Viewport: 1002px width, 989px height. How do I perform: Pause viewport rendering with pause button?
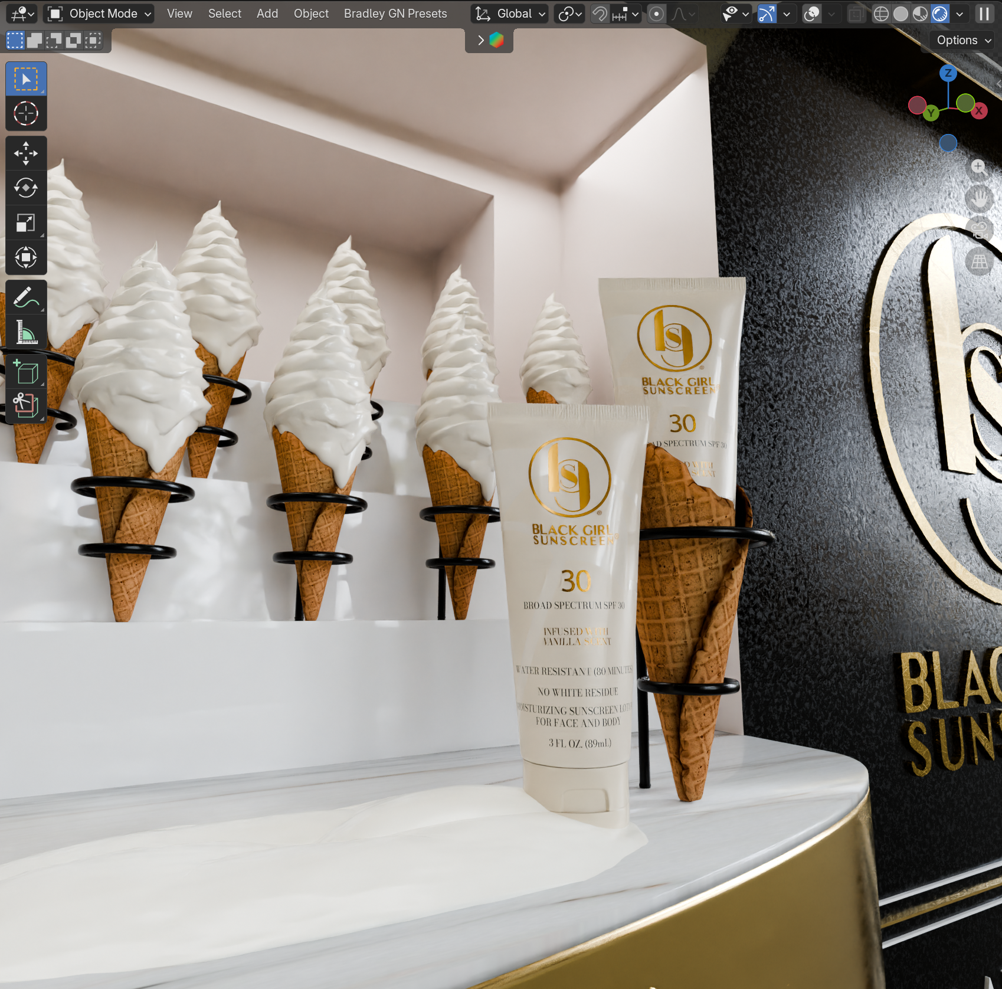click(984, 14)
